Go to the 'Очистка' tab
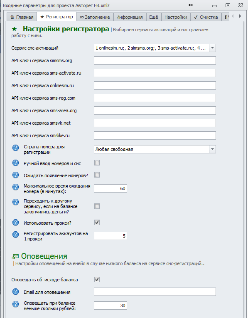The width and height of the screenshot is (248, 318). click(206, 17)
